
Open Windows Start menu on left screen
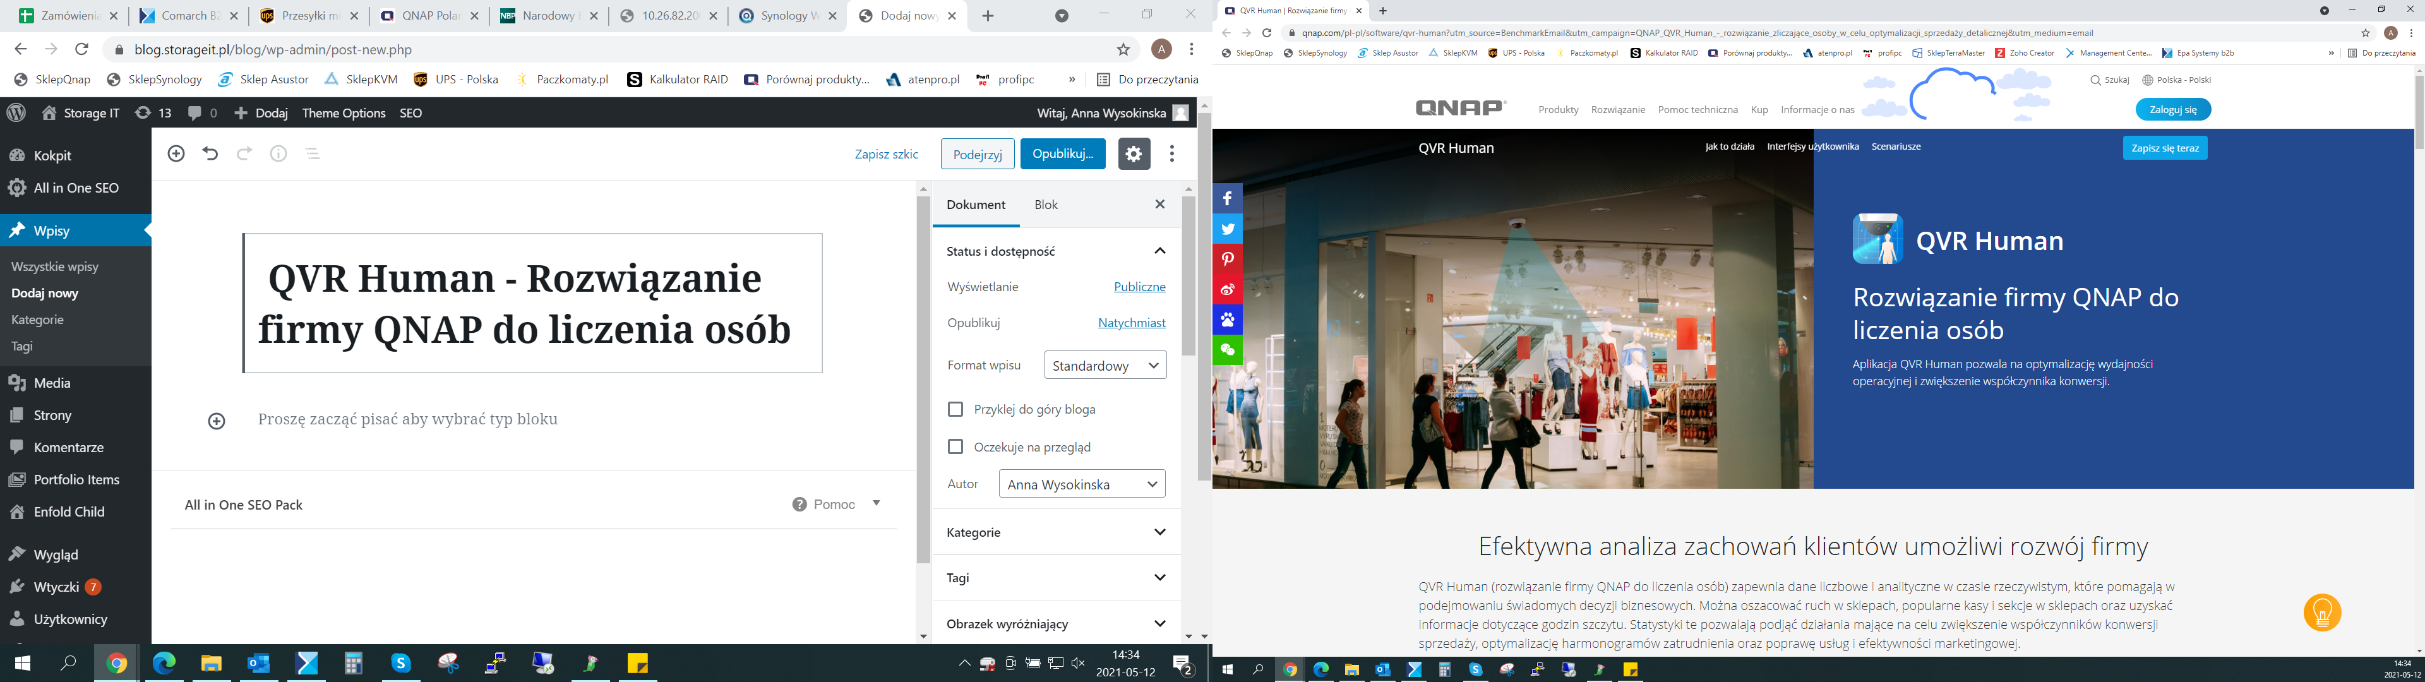click(23, 663)
